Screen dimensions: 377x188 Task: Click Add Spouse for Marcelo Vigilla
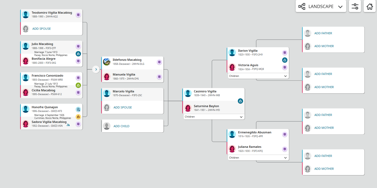click(123, 107)
